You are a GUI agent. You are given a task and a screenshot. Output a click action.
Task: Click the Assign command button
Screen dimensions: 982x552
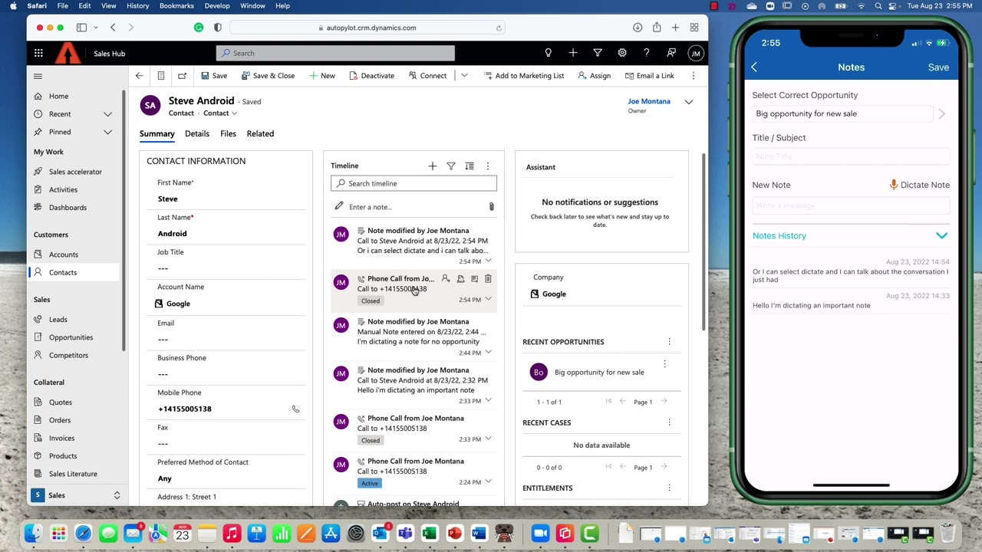(x=595, y=76)
